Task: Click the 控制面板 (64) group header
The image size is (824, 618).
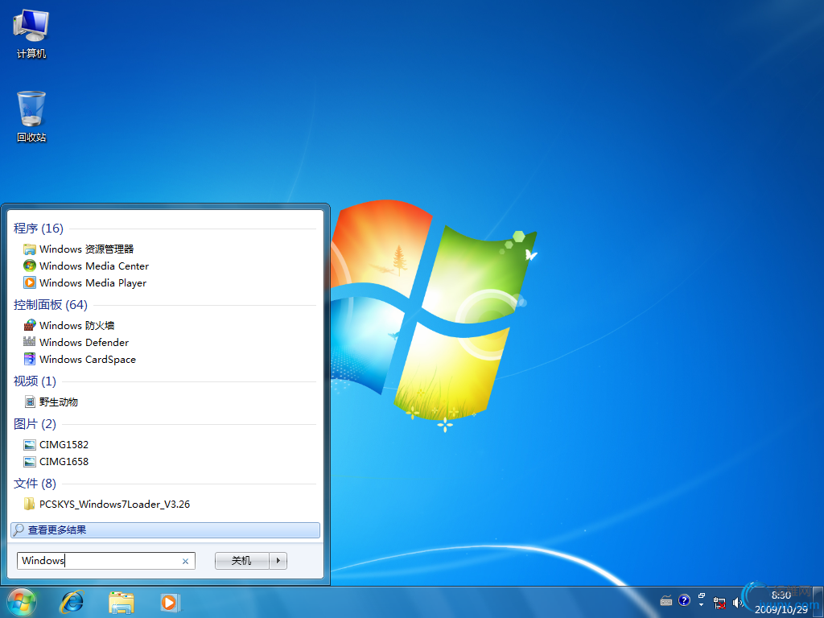Action: click(51, 305)
